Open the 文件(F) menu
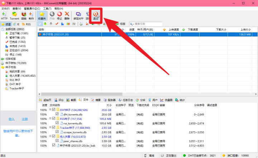The image size is (258, 158). click(x=5, y=9)
